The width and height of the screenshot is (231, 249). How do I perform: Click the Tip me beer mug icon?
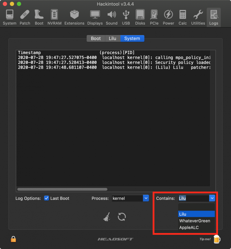(217, 239)
